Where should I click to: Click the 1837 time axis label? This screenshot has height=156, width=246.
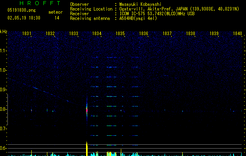tap(167, 34)
